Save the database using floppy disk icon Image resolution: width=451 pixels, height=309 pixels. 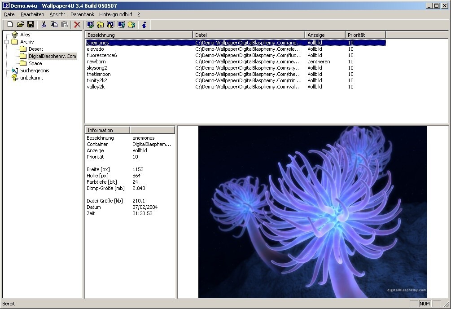31,25
